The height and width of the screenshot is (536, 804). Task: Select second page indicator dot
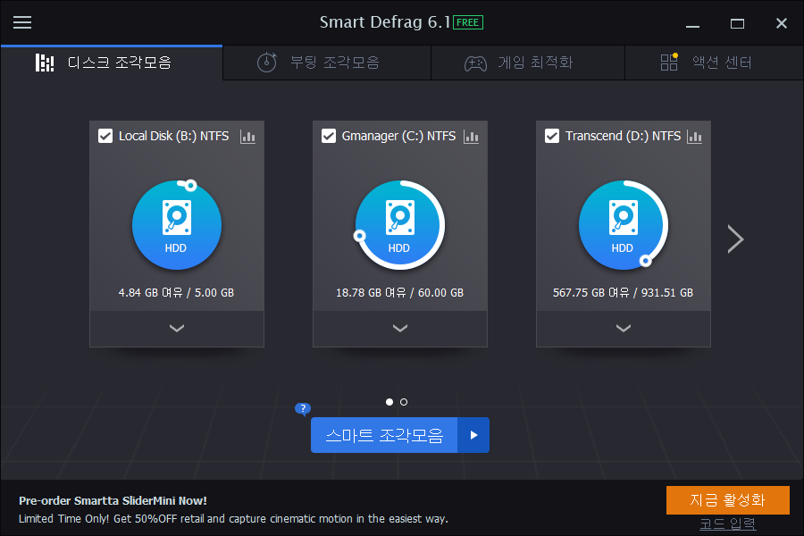click(404, 402)
